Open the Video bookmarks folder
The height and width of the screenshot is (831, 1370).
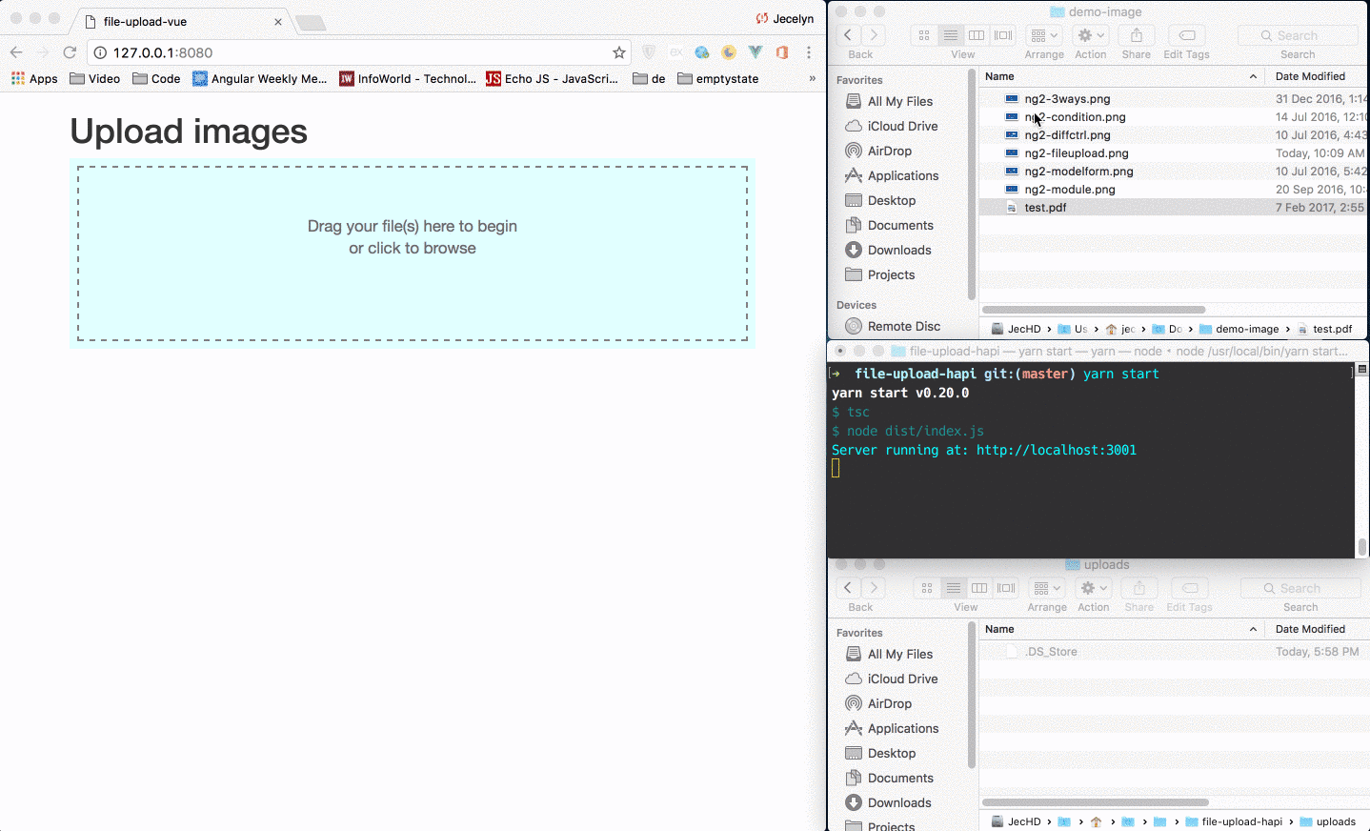(x=95, y=79)
